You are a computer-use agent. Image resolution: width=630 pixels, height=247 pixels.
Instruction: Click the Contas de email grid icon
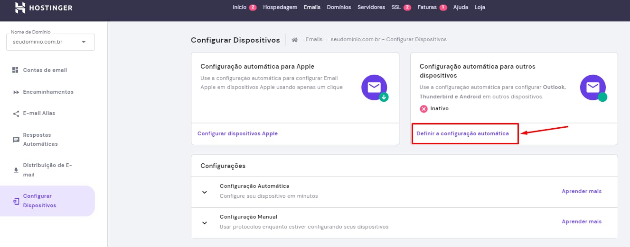[x=16, y=70]
